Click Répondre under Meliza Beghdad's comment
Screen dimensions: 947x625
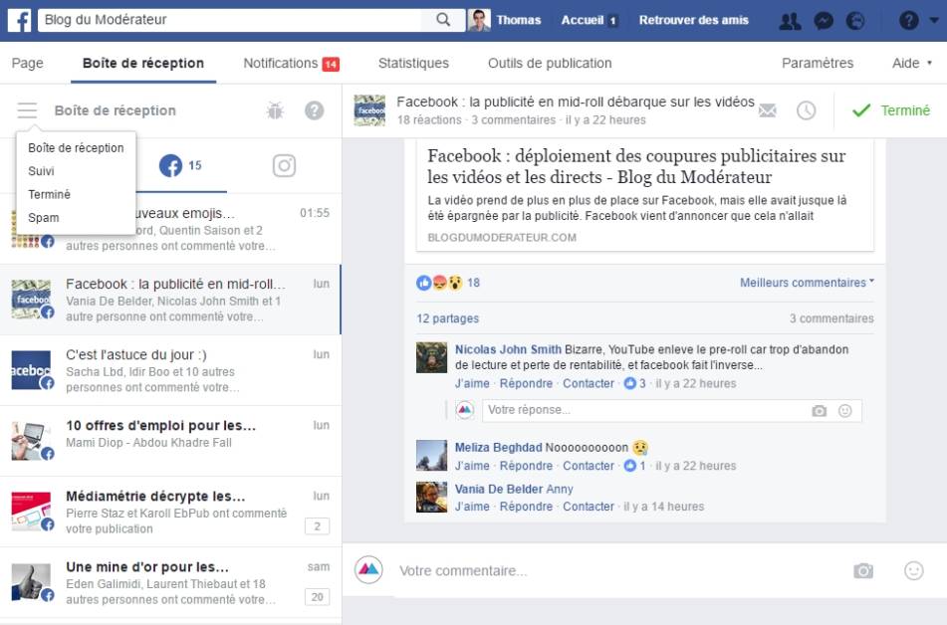click(526, 466)
